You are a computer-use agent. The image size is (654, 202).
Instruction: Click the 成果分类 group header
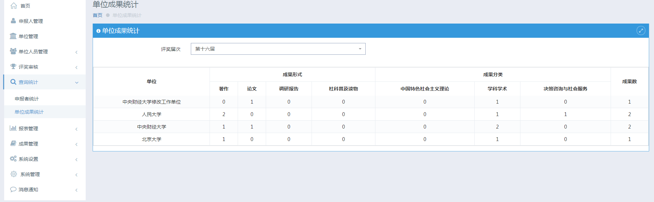[x=493, y=74]
